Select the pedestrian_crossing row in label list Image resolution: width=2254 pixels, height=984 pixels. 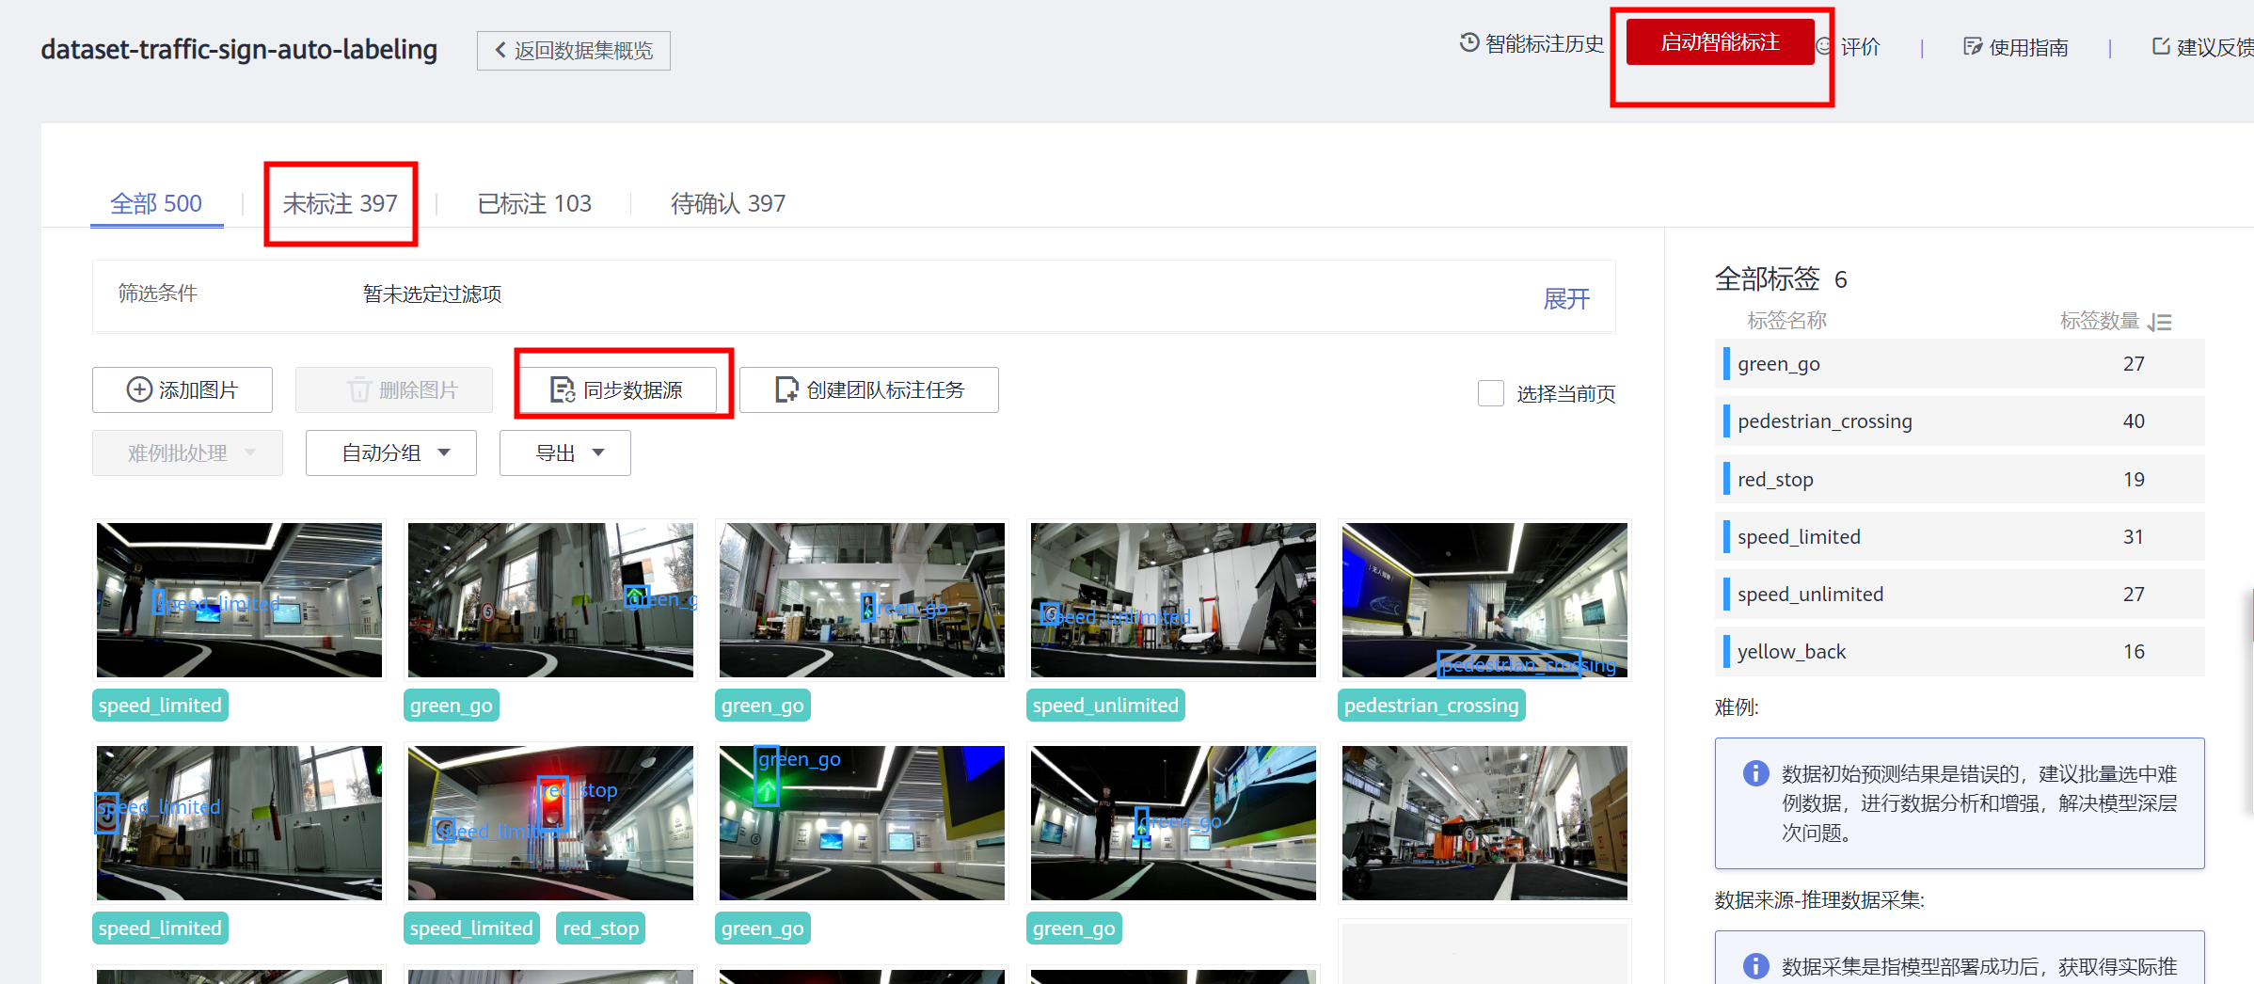point(1960,421)
